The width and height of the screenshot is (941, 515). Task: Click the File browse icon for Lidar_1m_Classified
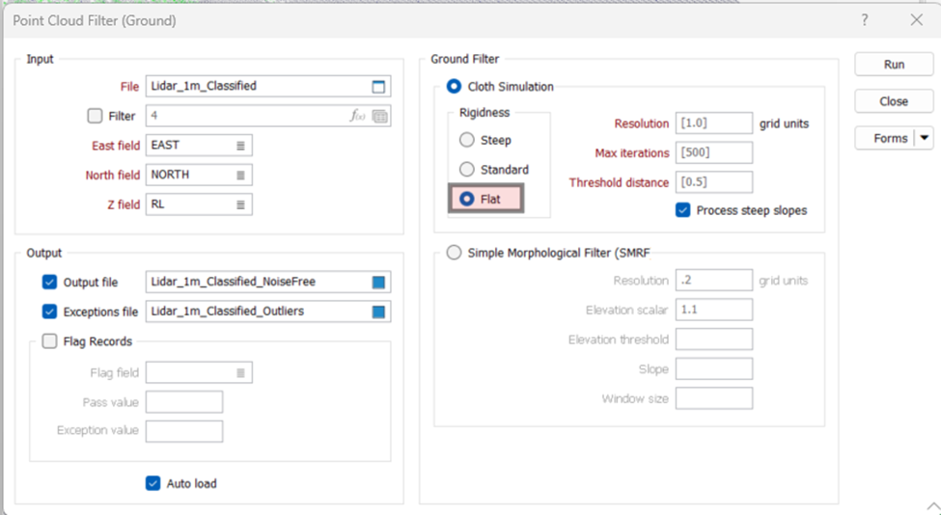coord(379,87)
